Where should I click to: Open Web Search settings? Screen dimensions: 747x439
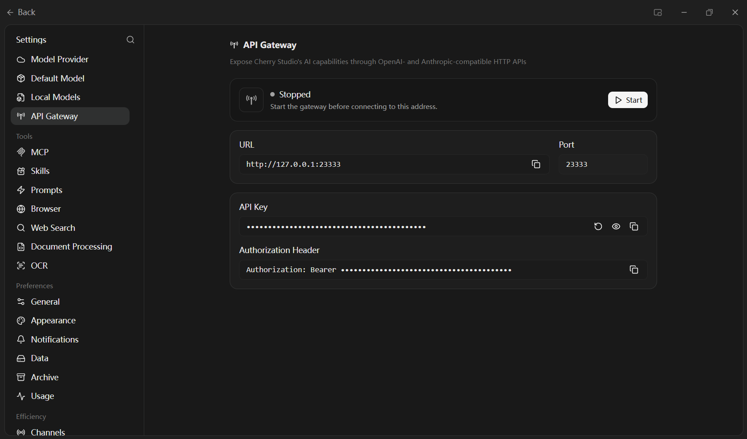click(x=70, y=228)
